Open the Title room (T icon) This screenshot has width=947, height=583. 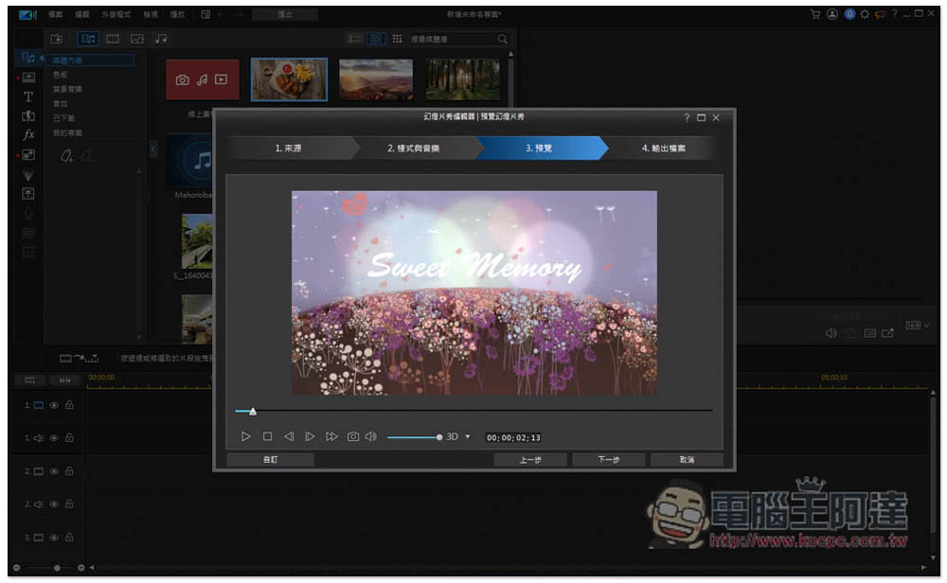pyautogui.click(x=28, y=97)
